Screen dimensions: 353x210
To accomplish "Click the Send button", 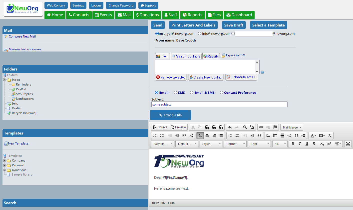I will point(158,25).
